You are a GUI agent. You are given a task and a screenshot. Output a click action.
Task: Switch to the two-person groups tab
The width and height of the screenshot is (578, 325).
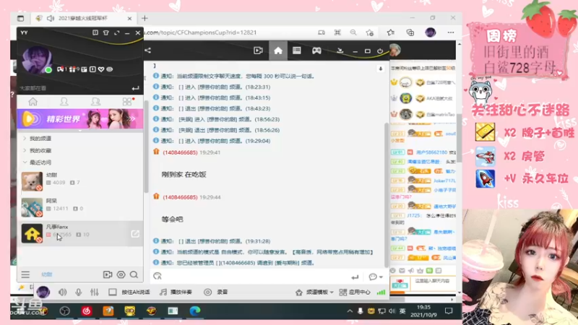96,102
